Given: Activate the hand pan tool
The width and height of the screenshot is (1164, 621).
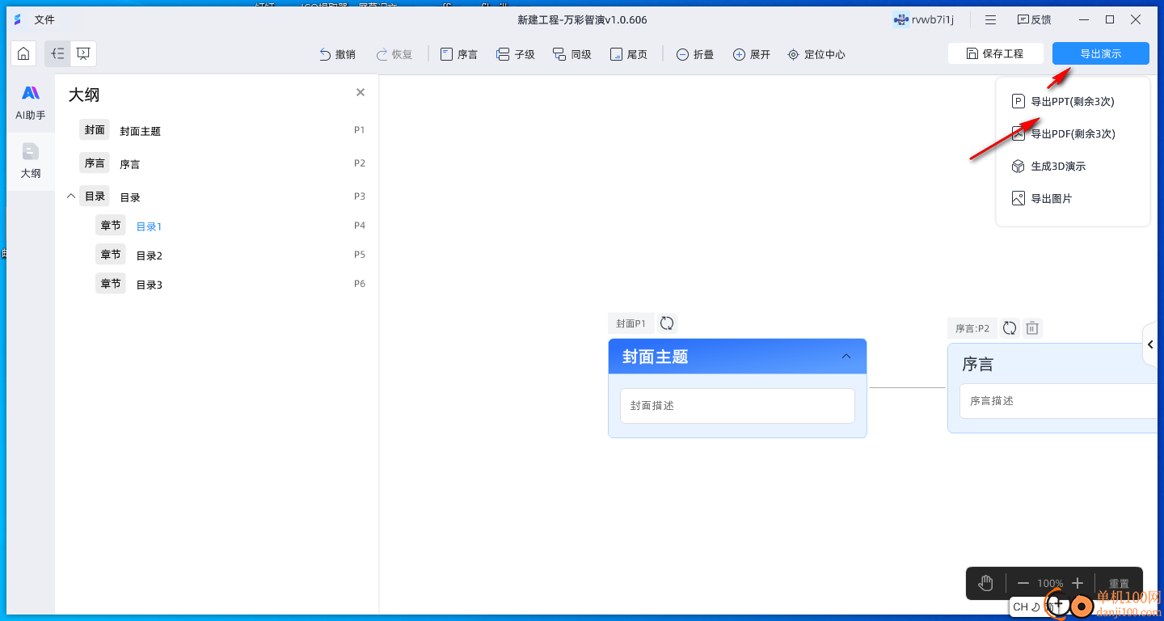Looking at the screenshot, I should 985,583.
